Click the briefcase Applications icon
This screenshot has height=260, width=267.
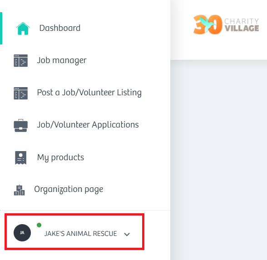coord(20,126)
